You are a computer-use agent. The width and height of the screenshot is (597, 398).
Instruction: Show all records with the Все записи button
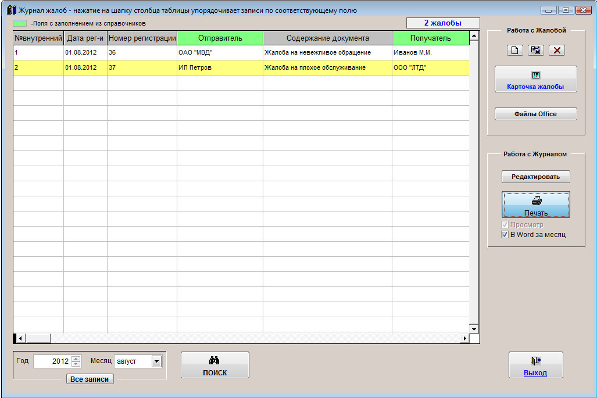[90, 379]
